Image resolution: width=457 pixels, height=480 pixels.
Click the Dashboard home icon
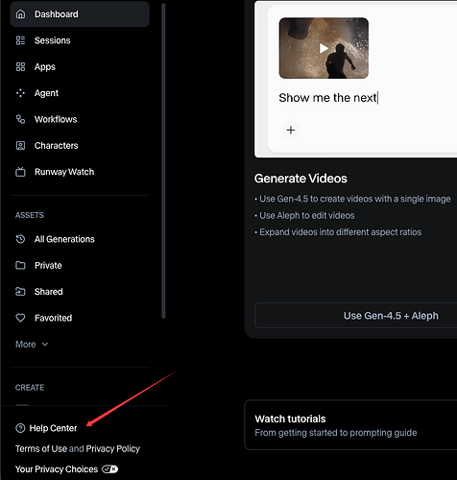tap(20, 14)
